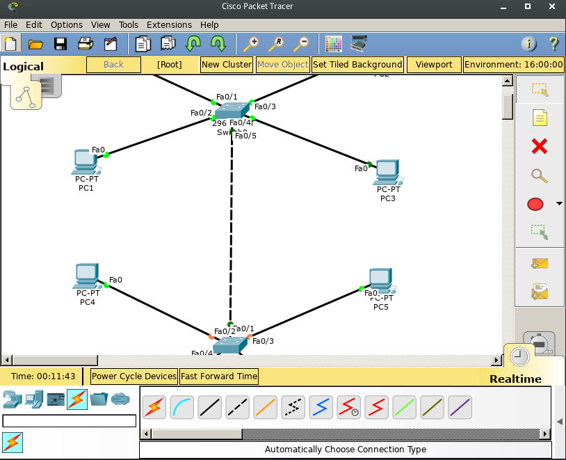This screenshot has height=460, width=566.
Task: Select the Resize Shape tool
Action: 539,232
